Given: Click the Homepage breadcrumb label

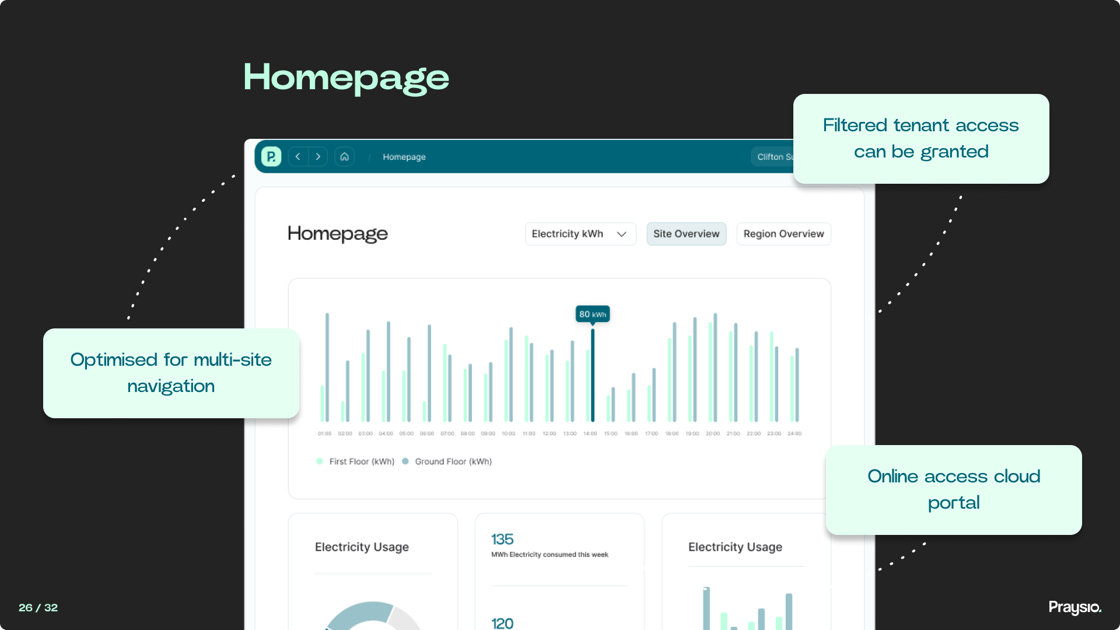Looking at the screenshot, I should click(x=404, y=157).
